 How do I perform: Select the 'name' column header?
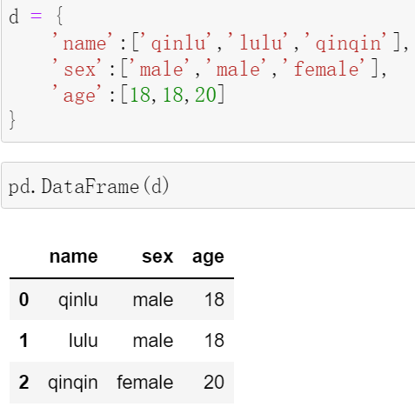pos(74,257)
